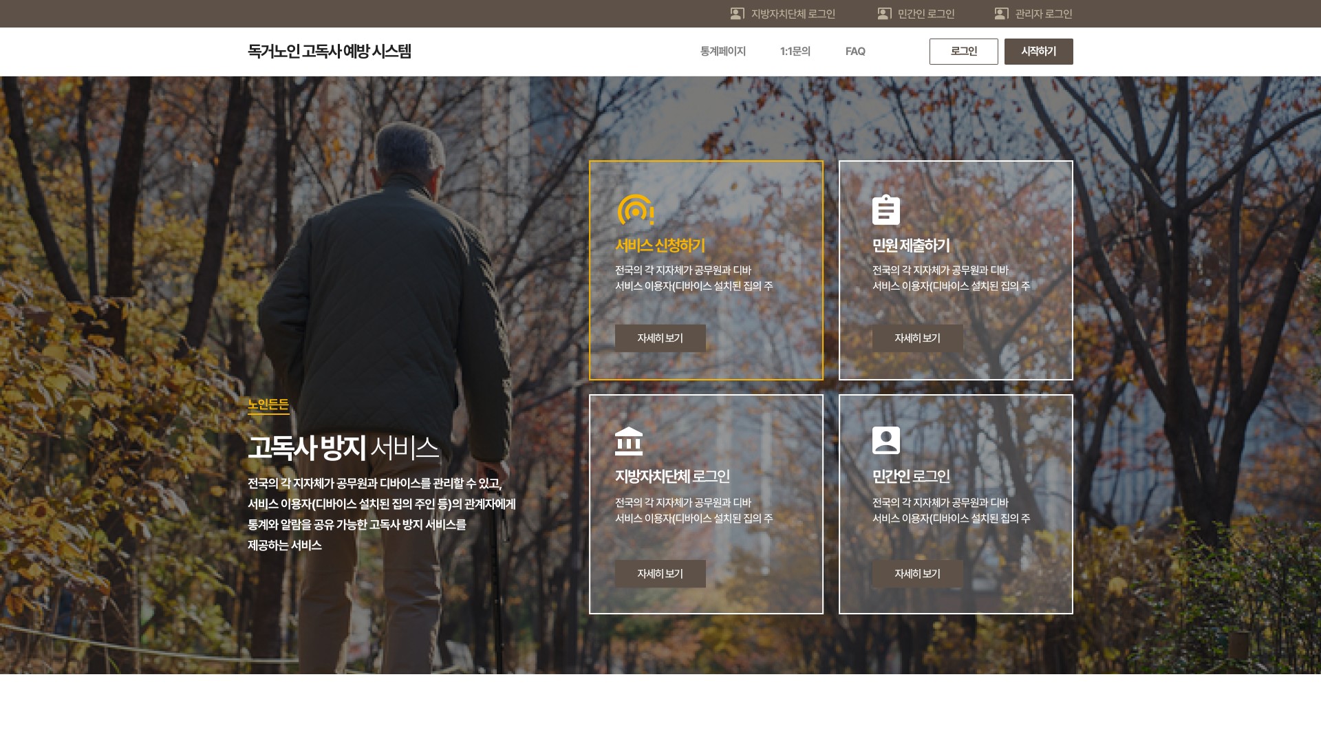
Task: Open the FAQ menu item
Action: click(x=855, y=52)
